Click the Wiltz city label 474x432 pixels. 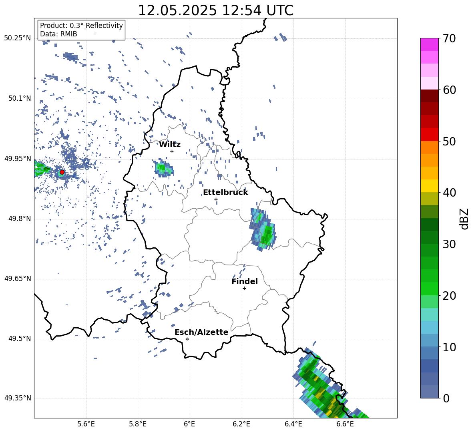(170, 145)
